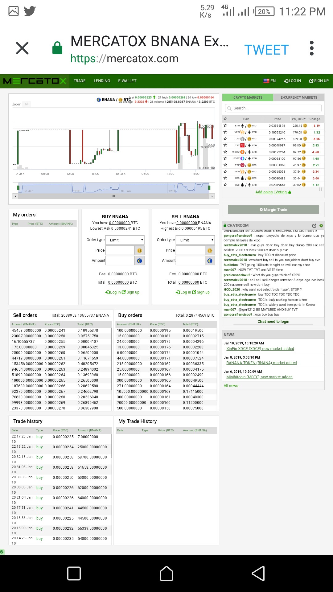Screen dimensions: 333x592
Task: Tap the TWEET button
Action: [266, 50]
